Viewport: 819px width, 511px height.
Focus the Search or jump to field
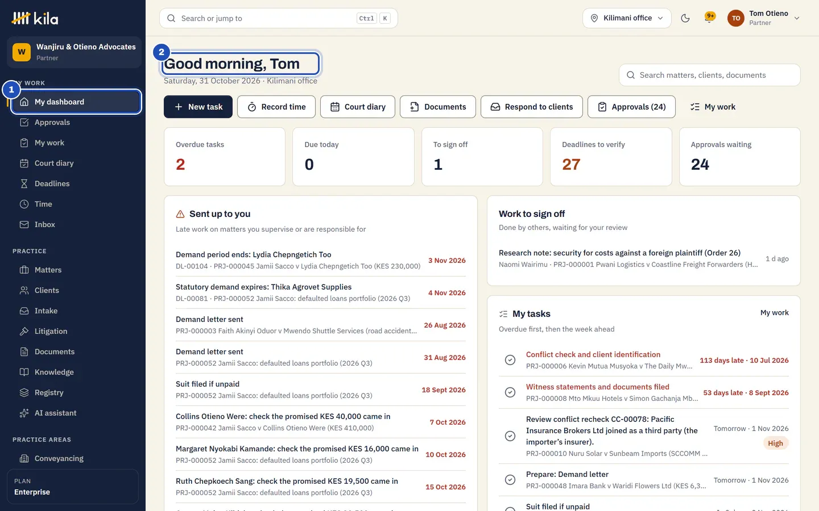point(279,18)
